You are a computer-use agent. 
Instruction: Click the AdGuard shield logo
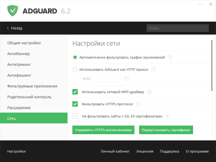click(x=12, y=11)
